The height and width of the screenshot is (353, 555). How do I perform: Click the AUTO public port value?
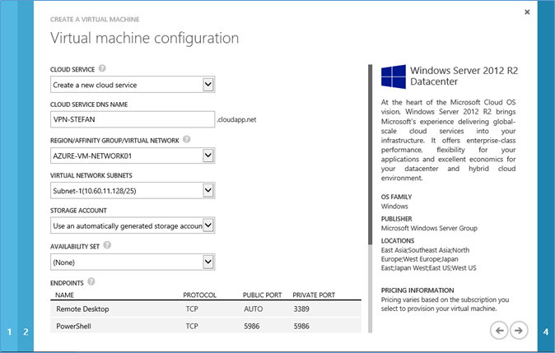pyautogui.click(x=253, y=309)
